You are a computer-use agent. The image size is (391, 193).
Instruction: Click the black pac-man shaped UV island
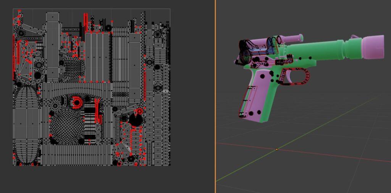[x=136, y=120]
